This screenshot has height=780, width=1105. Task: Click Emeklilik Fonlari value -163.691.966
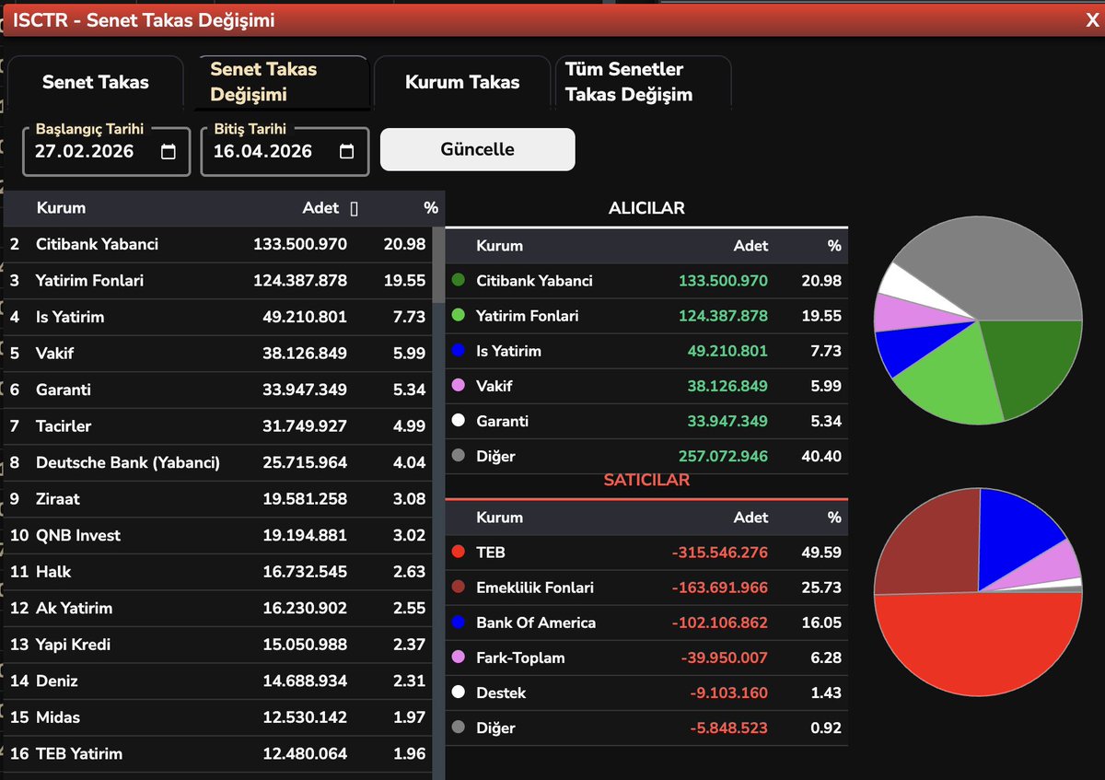[719, 588]
